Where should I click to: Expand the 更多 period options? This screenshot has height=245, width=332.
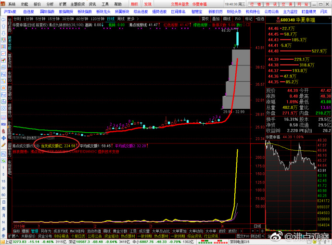point(132,18)
